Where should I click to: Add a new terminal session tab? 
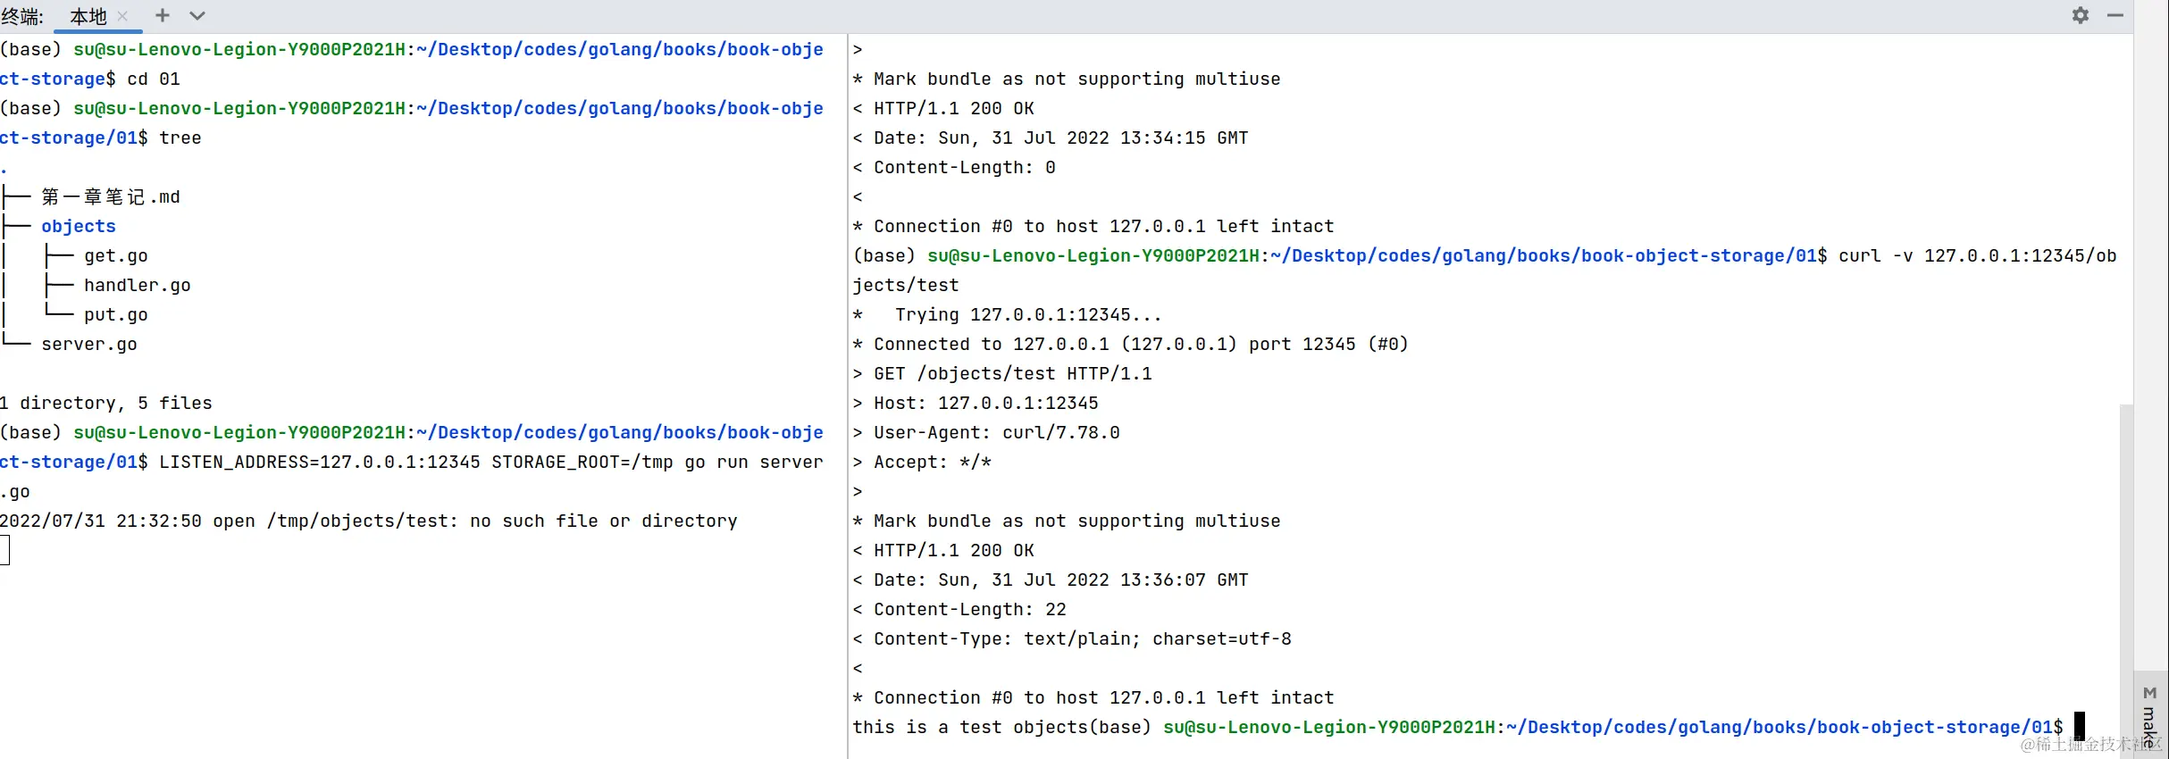[x=162, y=15]
